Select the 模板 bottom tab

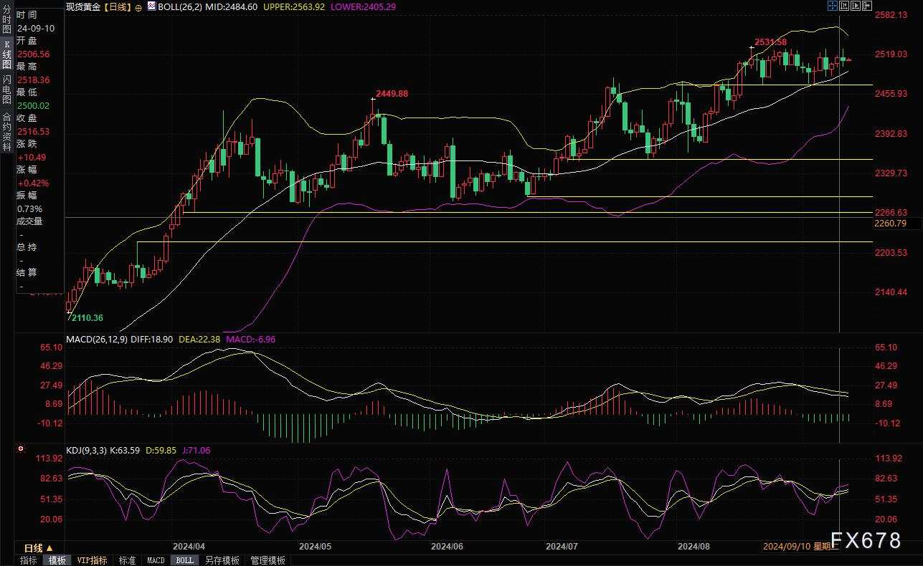pos(57,560)
